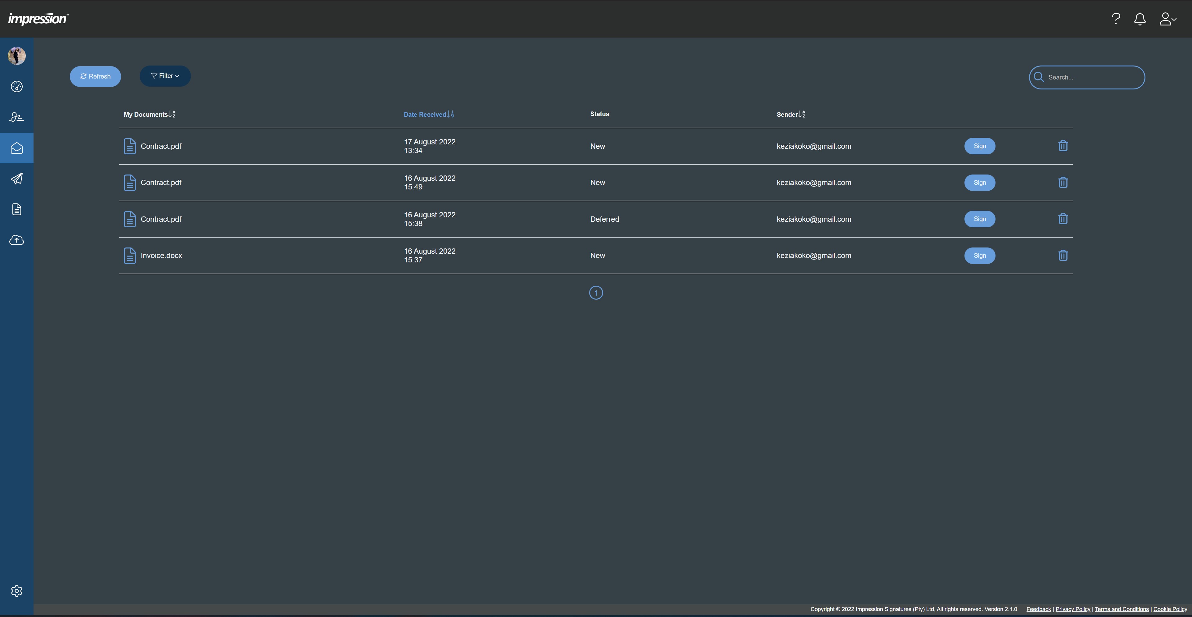Open the Privacy Policy footer link

1072,609
